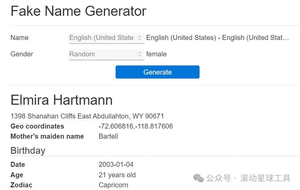The image size is (300, 190).
Task: Click the Name dropdown stepper arrows
Action: (x=140, y=38)
